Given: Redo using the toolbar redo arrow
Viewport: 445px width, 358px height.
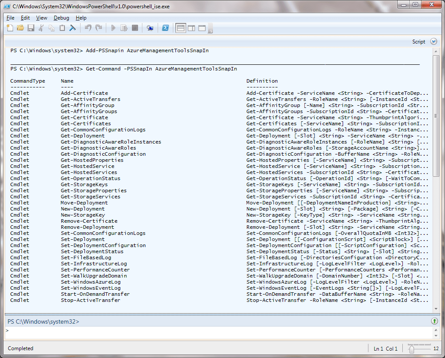Looking at the screenshot, I should [x=98, y=28].
